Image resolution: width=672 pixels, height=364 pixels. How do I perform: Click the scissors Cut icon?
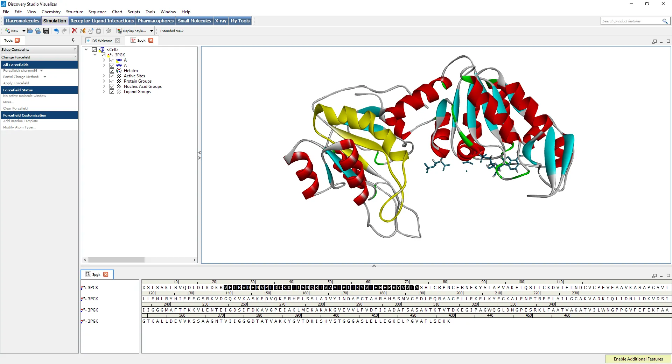pyautogui.click(x=83, y=31)
